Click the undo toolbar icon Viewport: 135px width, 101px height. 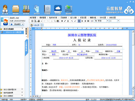coord(45,21)
